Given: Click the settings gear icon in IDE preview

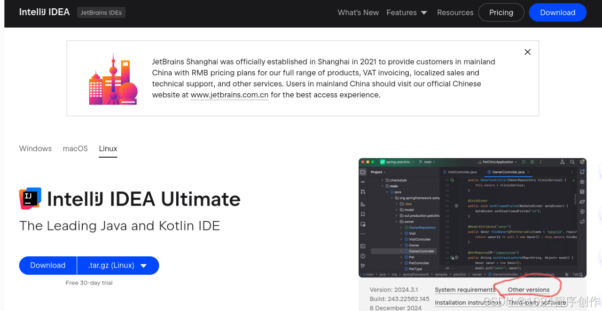Looking at the screenshot, I should (x=582, y=162).
